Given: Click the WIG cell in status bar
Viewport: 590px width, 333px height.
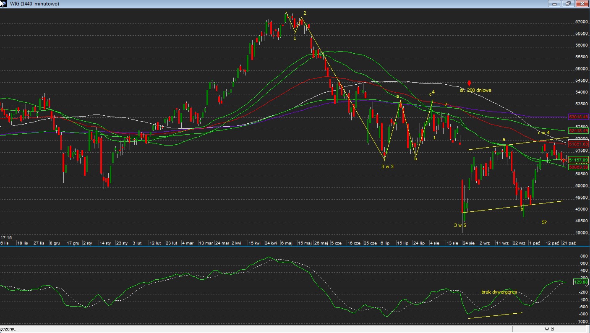Looking at the screenshot, I should [549, 329].
